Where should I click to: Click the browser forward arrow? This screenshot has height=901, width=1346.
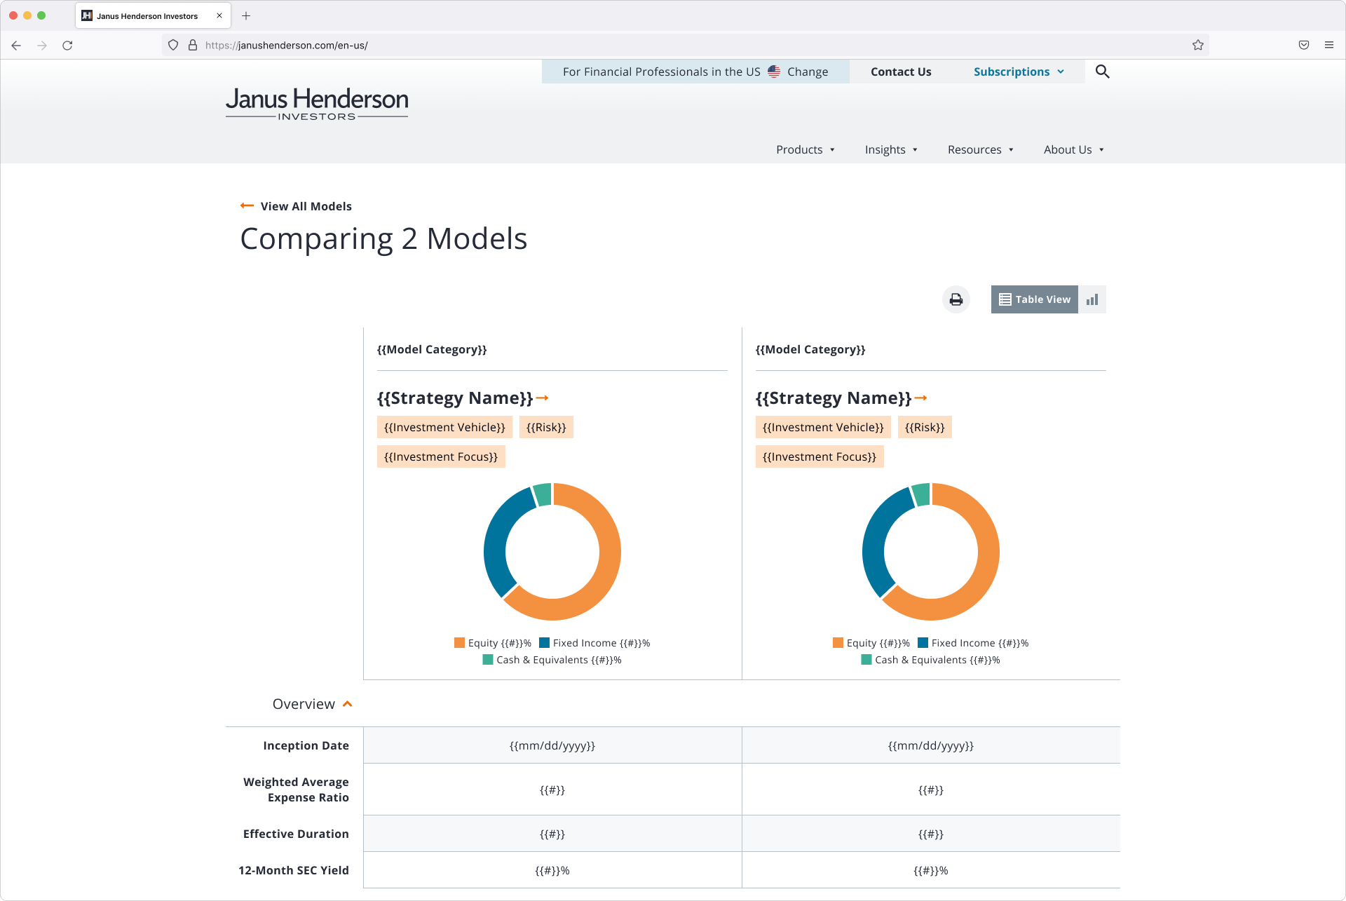pos(42,46)
